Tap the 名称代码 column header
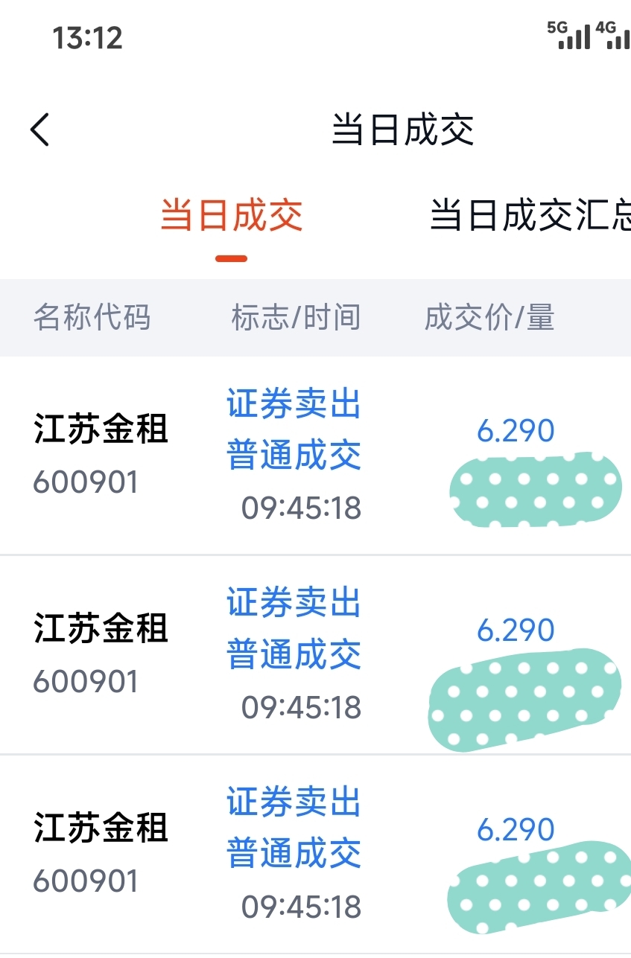This screenshot has height=958, width=631. coord(92,318)
